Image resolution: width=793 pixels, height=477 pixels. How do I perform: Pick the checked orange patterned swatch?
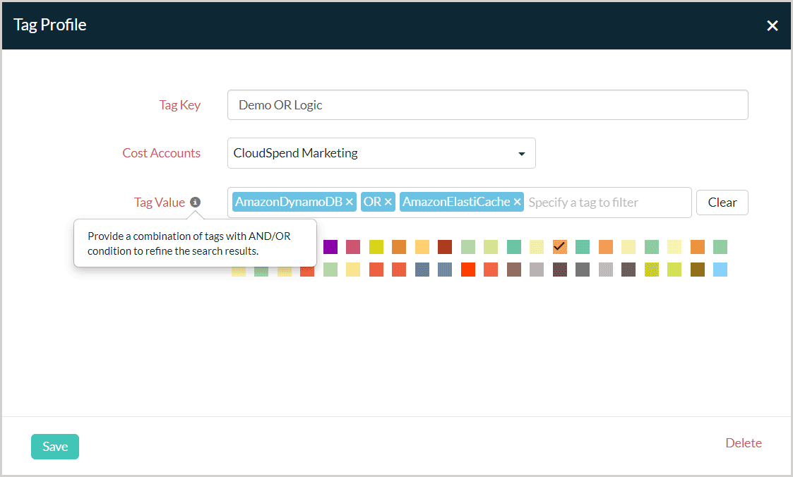point(560,247)
